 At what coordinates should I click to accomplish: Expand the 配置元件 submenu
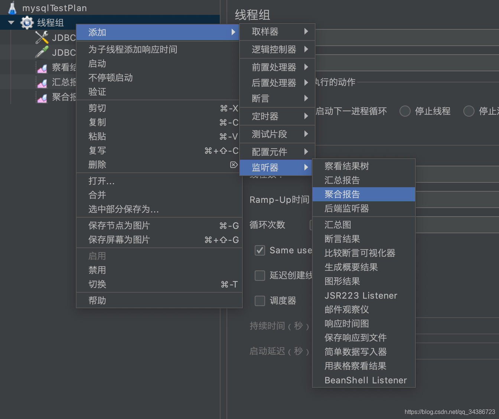click(277, 152)
